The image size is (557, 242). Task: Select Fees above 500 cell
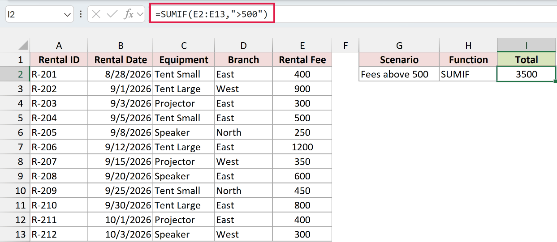click(399, 74)
